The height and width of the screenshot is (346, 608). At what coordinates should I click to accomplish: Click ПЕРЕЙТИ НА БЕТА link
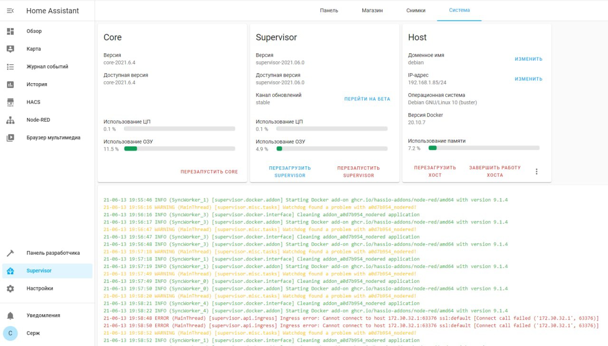pos(367,99)
